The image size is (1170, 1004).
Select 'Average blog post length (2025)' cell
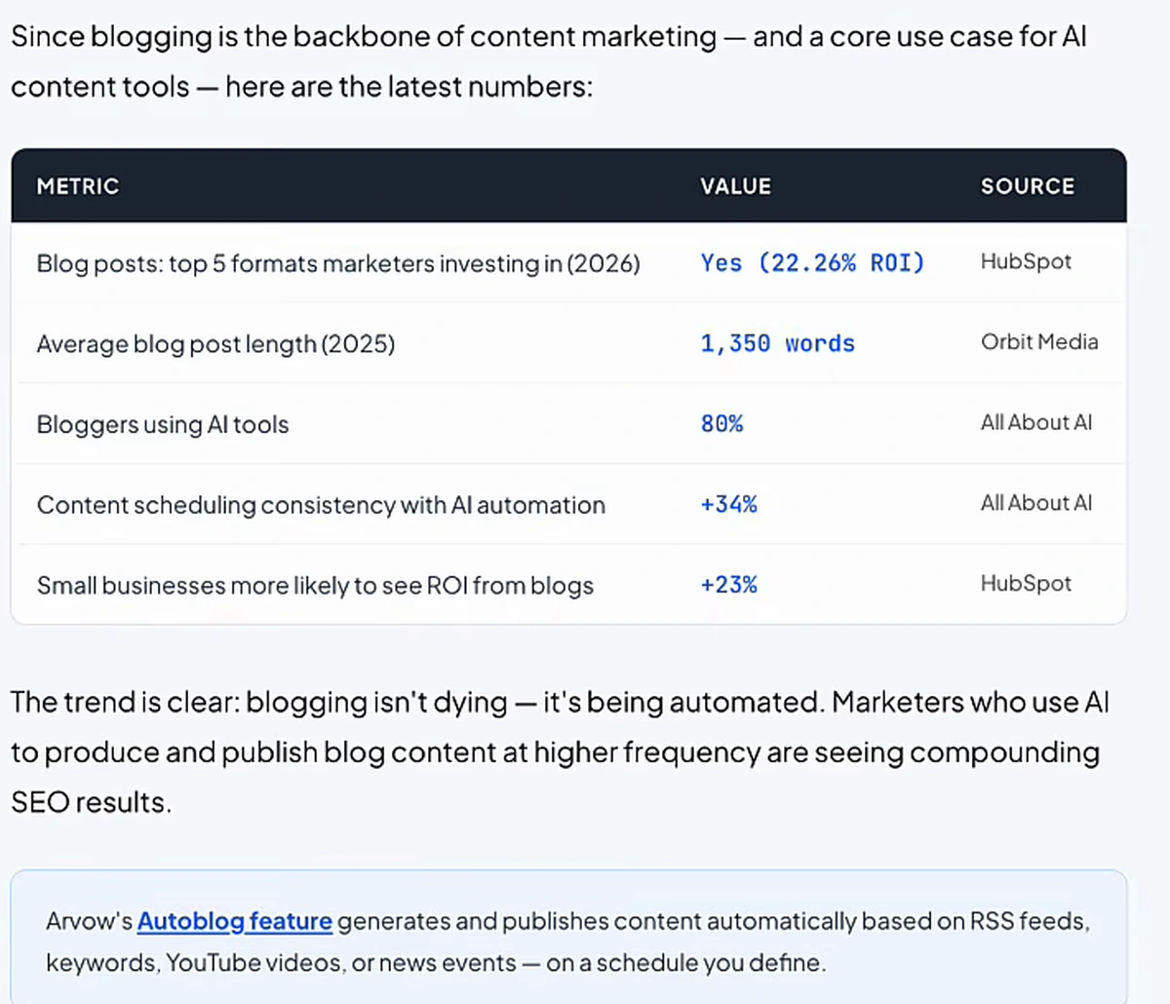[215, 344]
